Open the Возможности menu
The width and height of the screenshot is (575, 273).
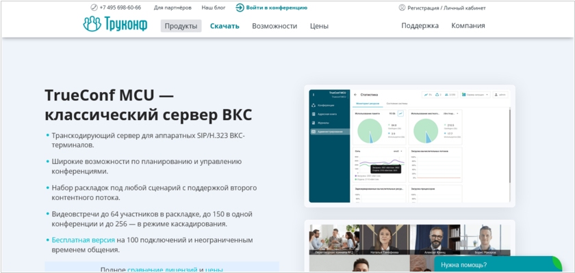point(274,26)
